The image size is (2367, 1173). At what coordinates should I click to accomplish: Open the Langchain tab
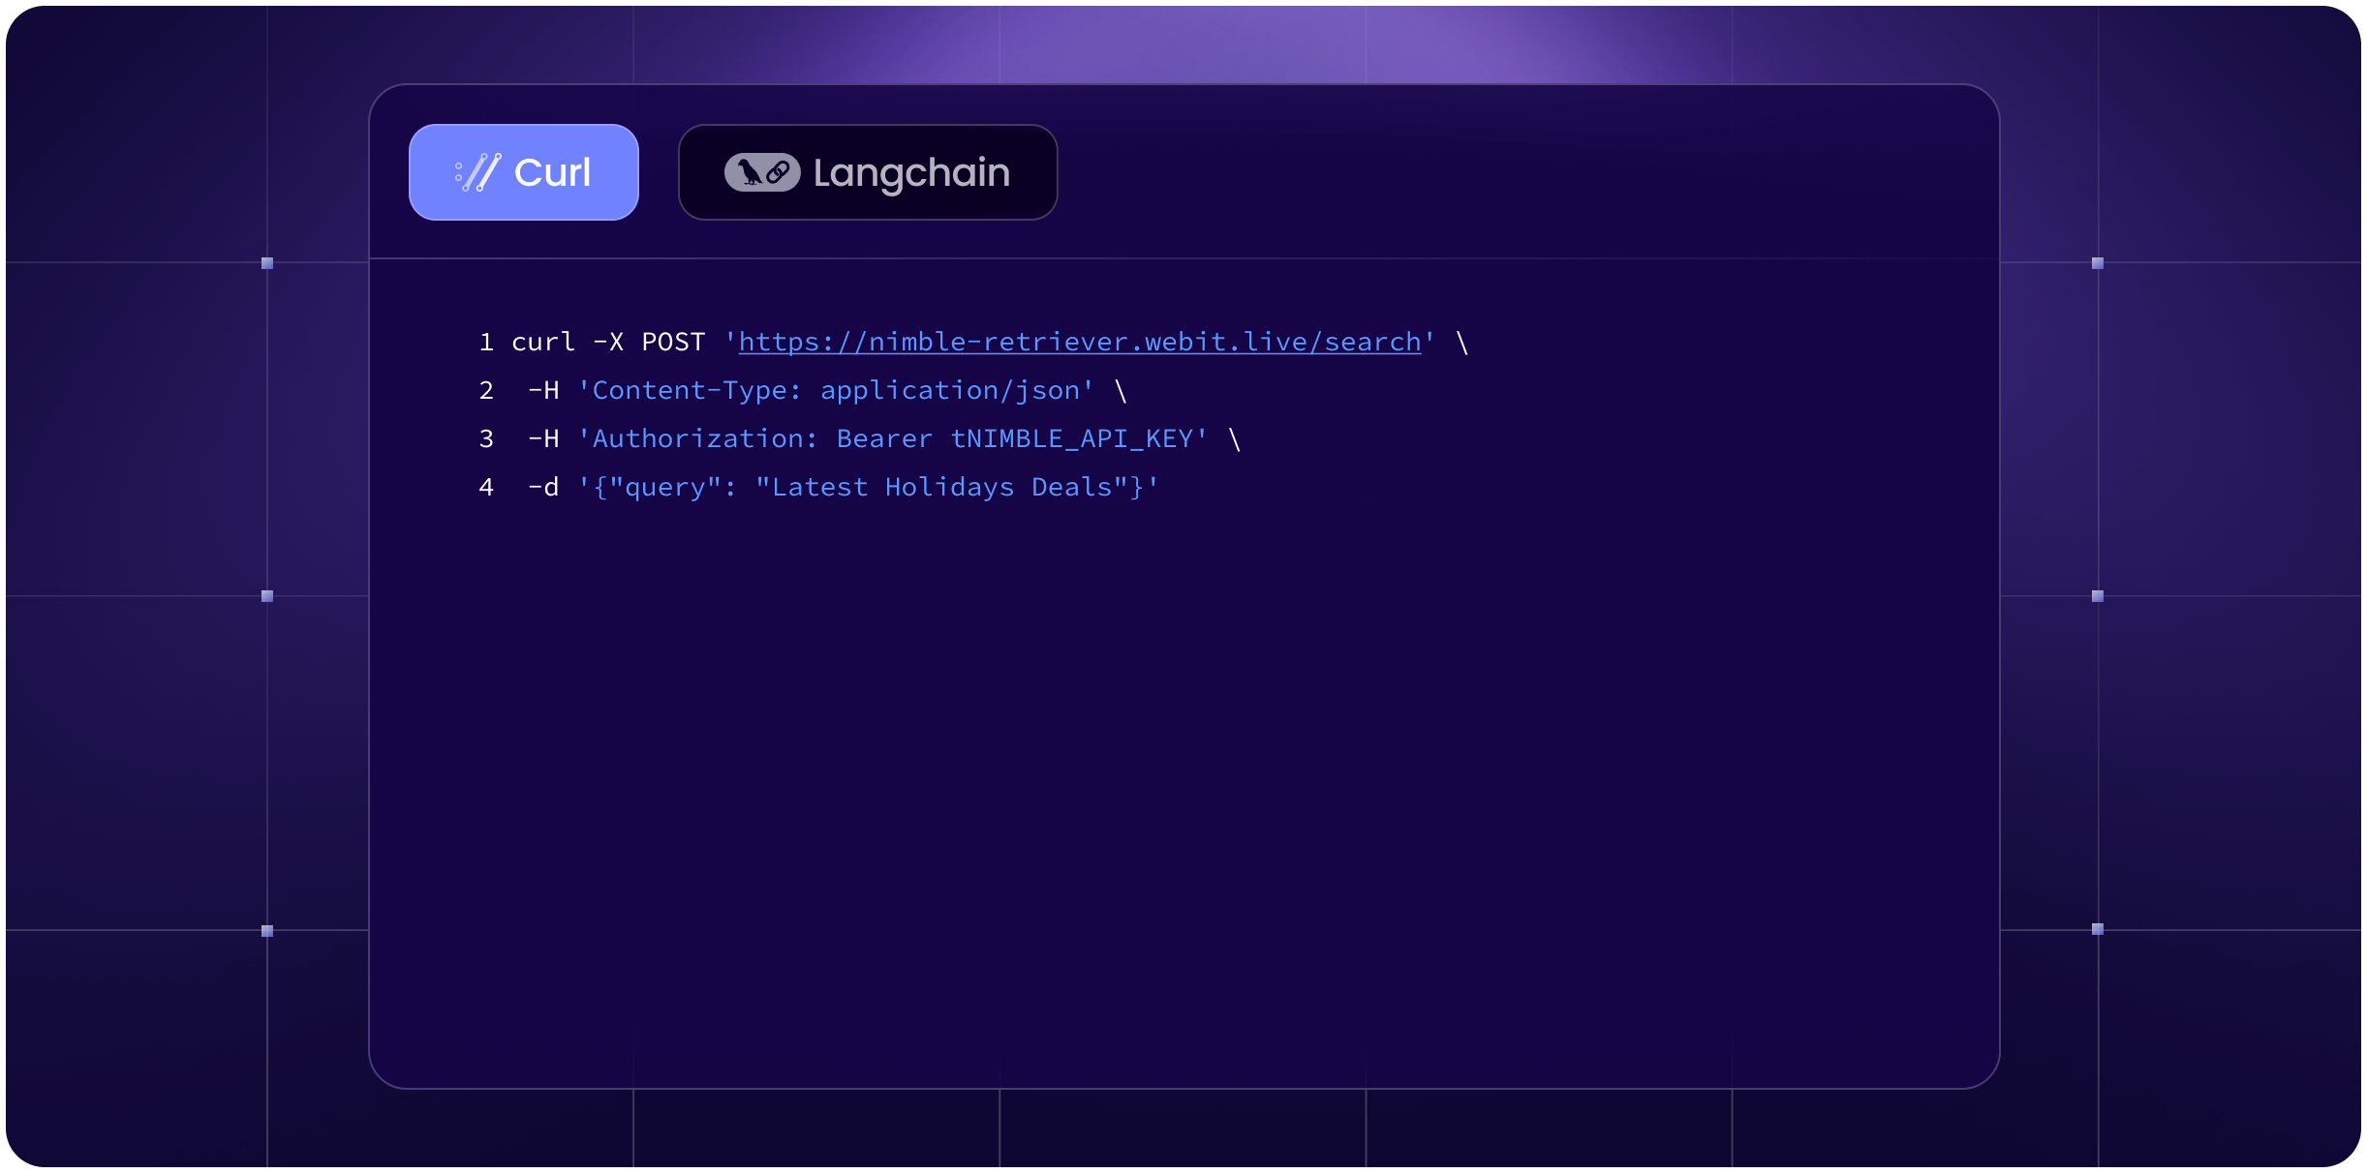[867, 172]
